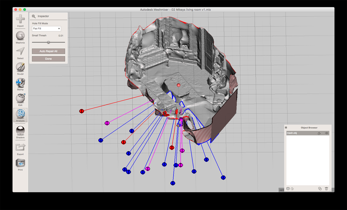347x210 pixels.
Task: Click the Import tool icon
Action: coord(20,19)
